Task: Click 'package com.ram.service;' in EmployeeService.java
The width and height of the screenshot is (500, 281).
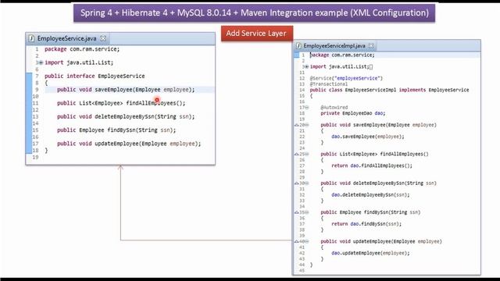Action: pos(82,49)
